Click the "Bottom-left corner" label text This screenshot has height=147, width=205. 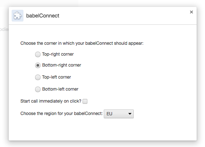pos(60,89)
